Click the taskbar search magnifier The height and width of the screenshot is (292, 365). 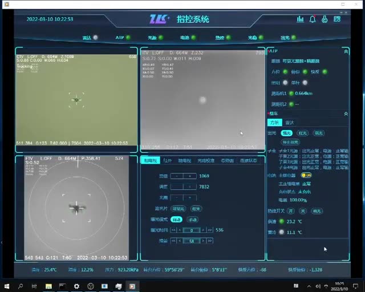coord(21,286)
